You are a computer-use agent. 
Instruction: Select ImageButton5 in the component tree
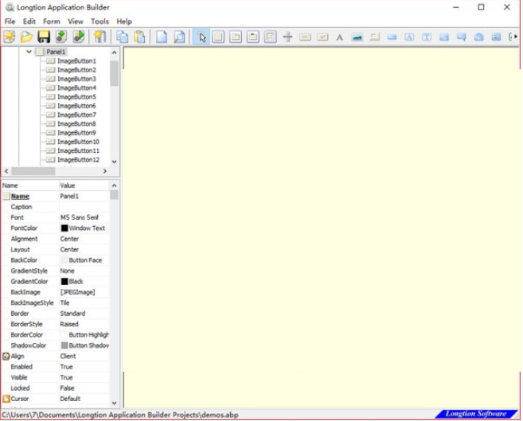tap(76, 97)
